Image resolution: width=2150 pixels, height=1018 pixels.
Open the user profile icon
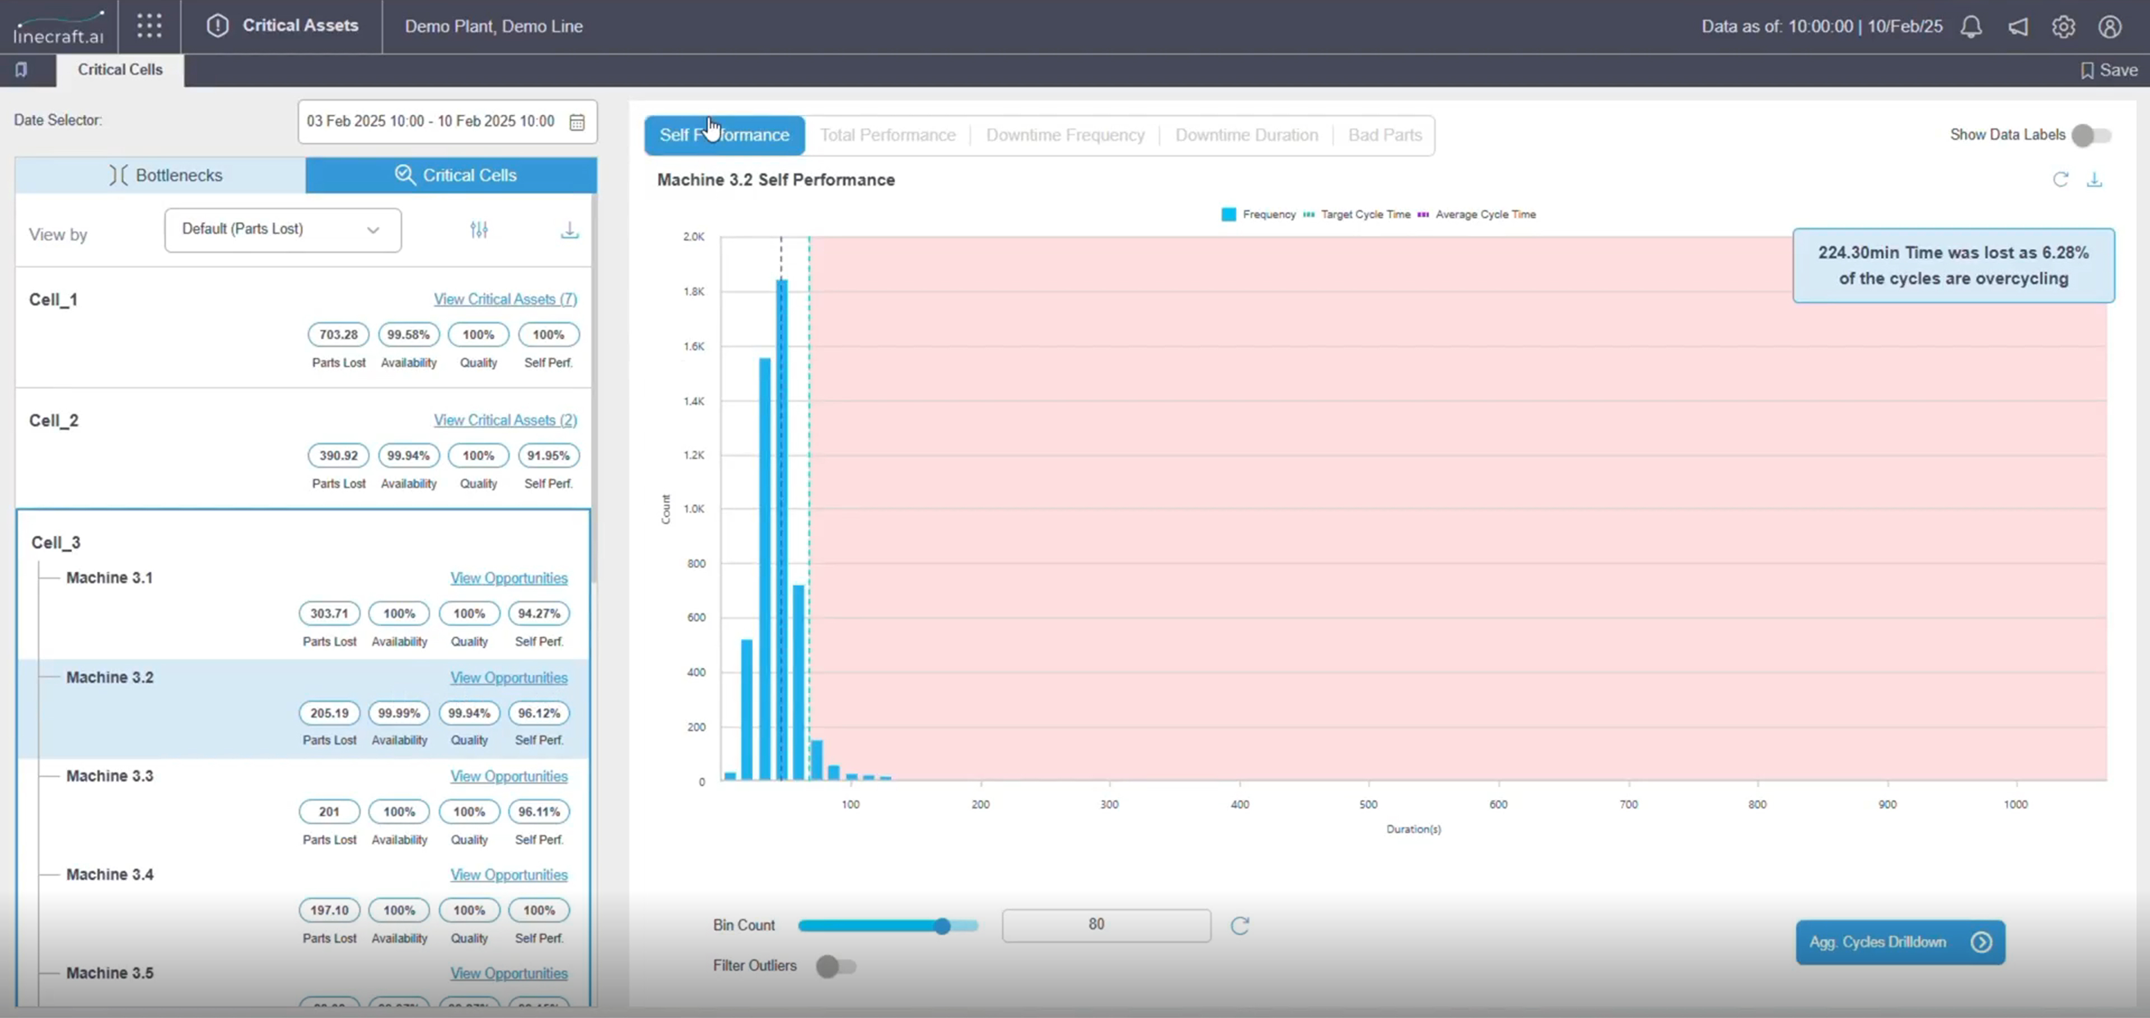pos(2109,27)
